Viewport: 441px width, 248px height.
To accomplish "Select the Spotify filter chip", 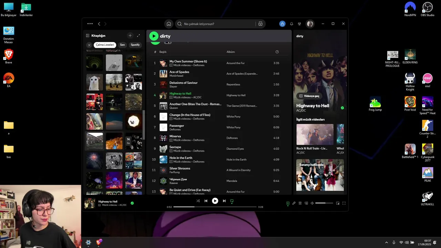I will pyautogui.click(x=135, y=45).
